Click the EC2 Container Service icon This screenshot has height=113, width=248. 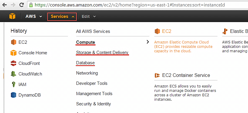[157, 75]
